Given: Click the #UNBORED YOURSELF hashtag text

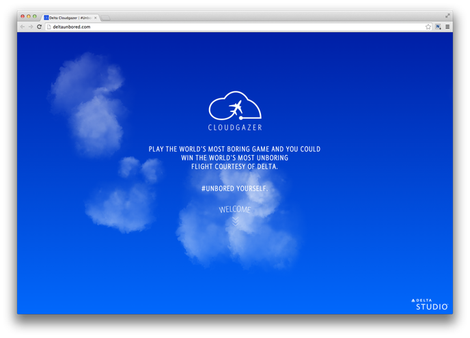Looking at the screenshot, I should [x=235, y=188].
